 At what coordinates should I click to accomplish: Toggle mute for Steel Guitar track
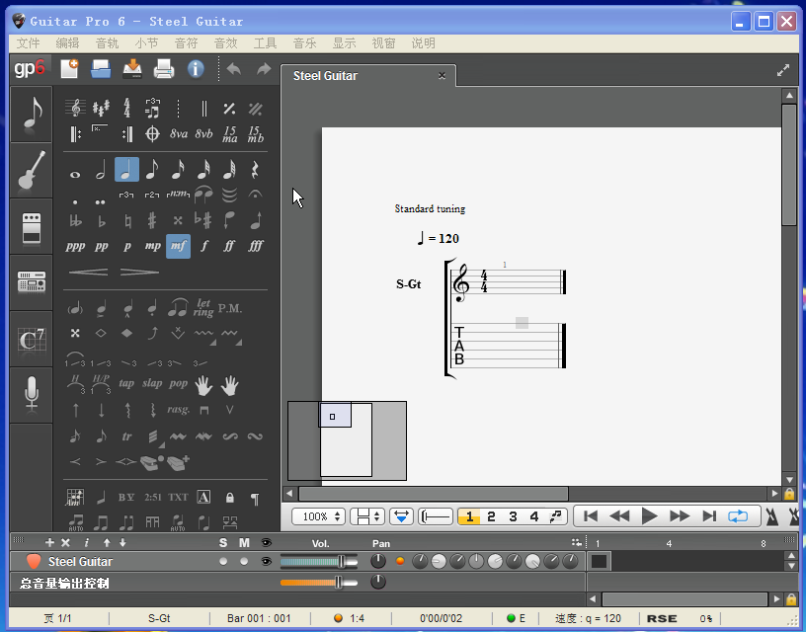(x=244, y=561)
